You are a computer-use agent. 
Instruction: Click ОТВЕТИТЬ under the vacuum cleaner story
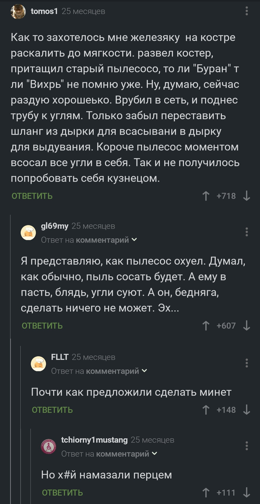(x=31, y=196)
